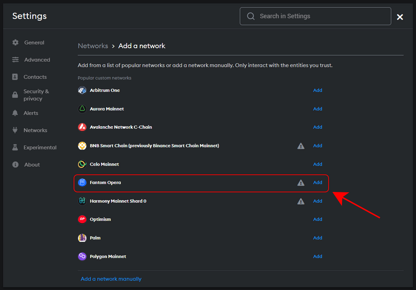Screen dimensions: 416x290
Task: Click the Avalanche Network C-Chain logo
Action: point(82,127)
